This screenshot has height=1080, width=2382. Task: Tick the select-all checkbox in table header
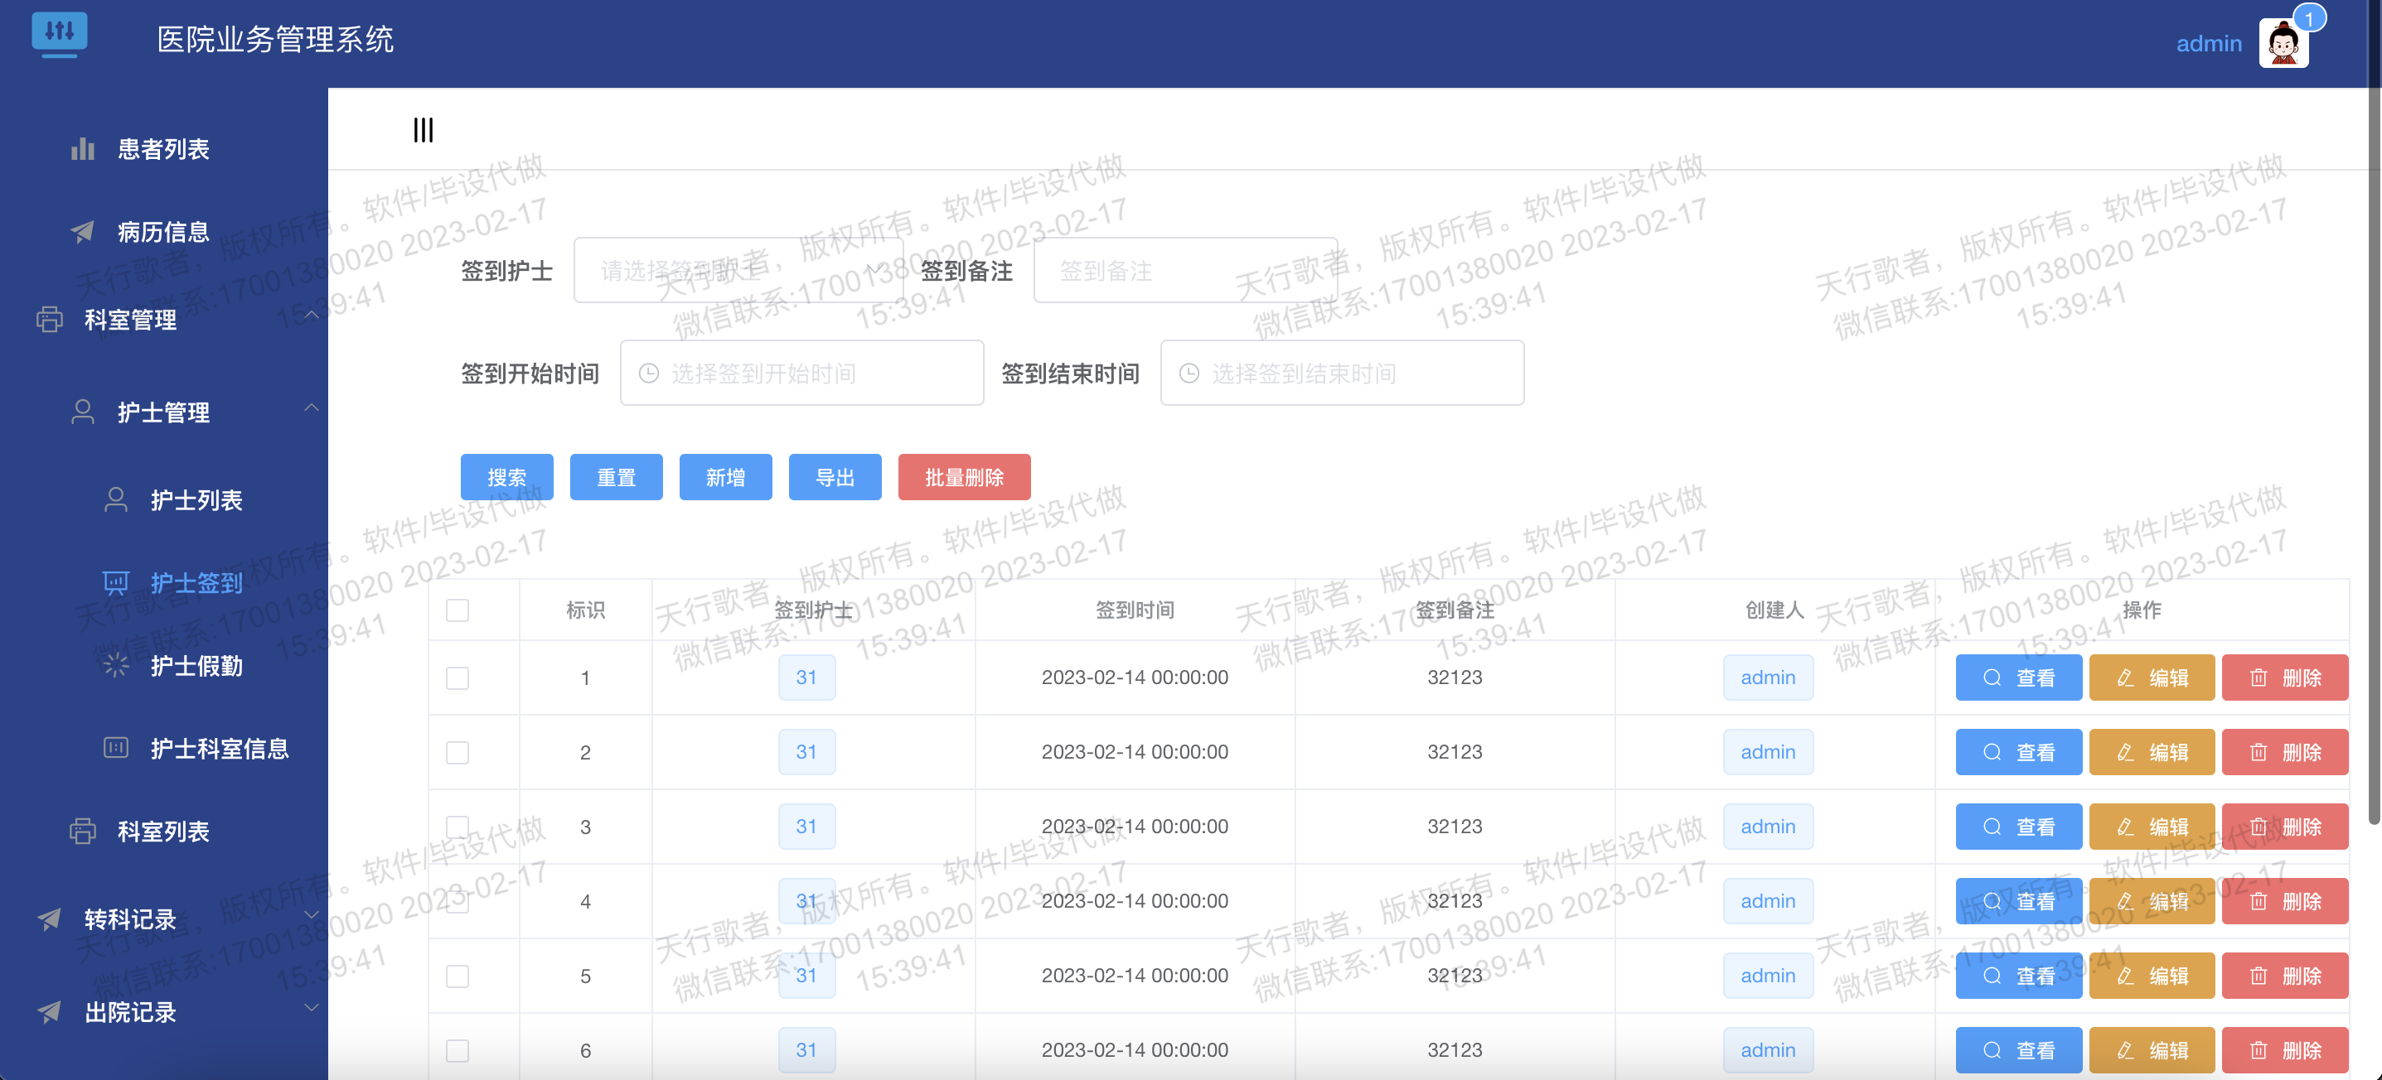458,610
